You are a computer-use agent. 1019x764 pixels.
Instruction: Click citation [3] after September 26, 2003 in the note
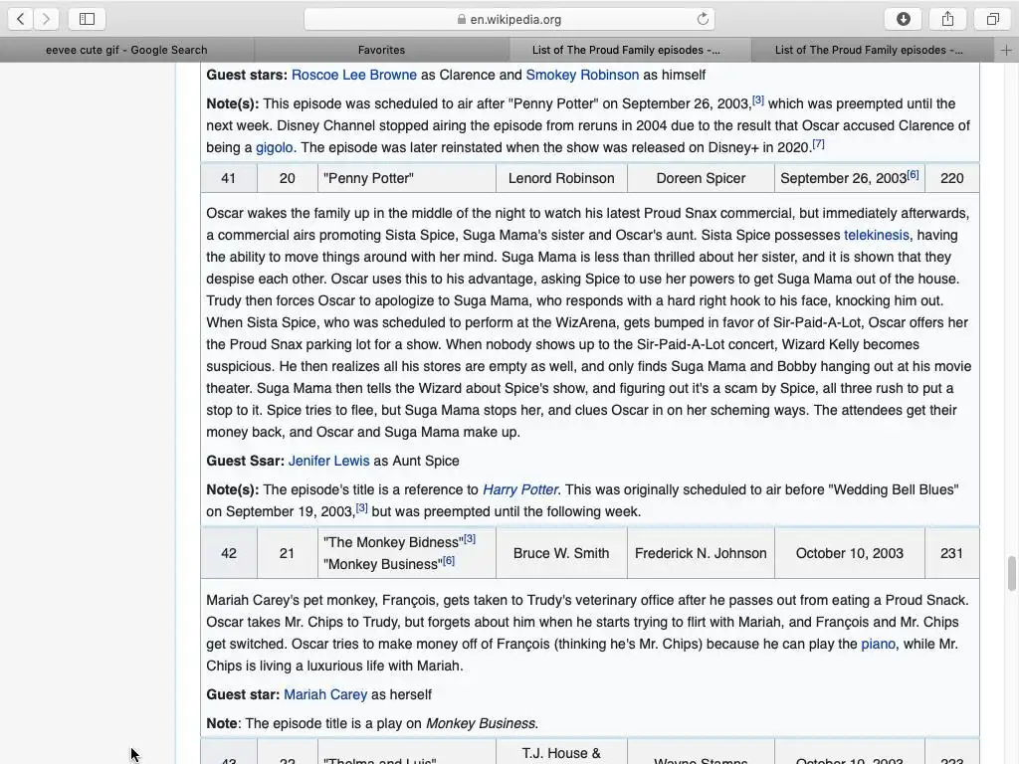point(757,100)
